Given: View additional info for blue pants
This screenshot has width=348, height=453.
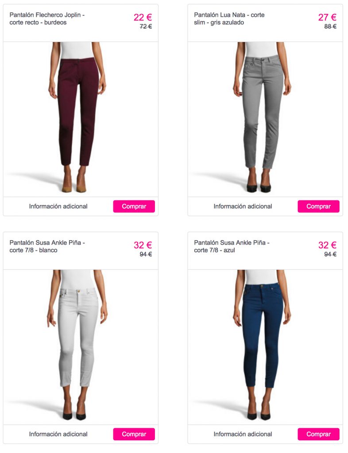Looking at the screenshot, I should [x=243, y=434].
